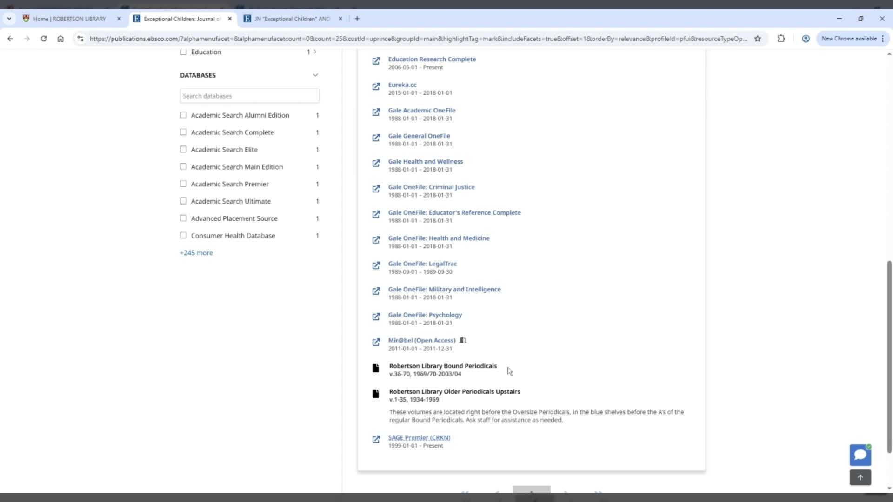Click the Search databases input field

click(249, 96)
